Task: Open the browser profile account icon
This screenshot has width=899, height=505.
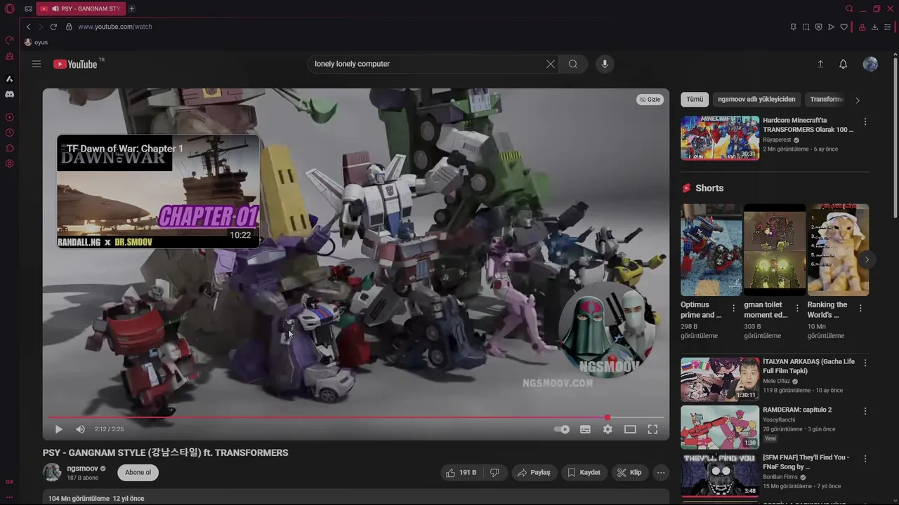Action: pos(862,27)
